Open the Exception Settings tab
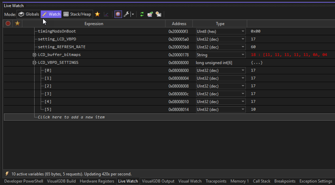The height and width of the screenshot is (185, 335). pyautogui.click(x=316, y=181)
